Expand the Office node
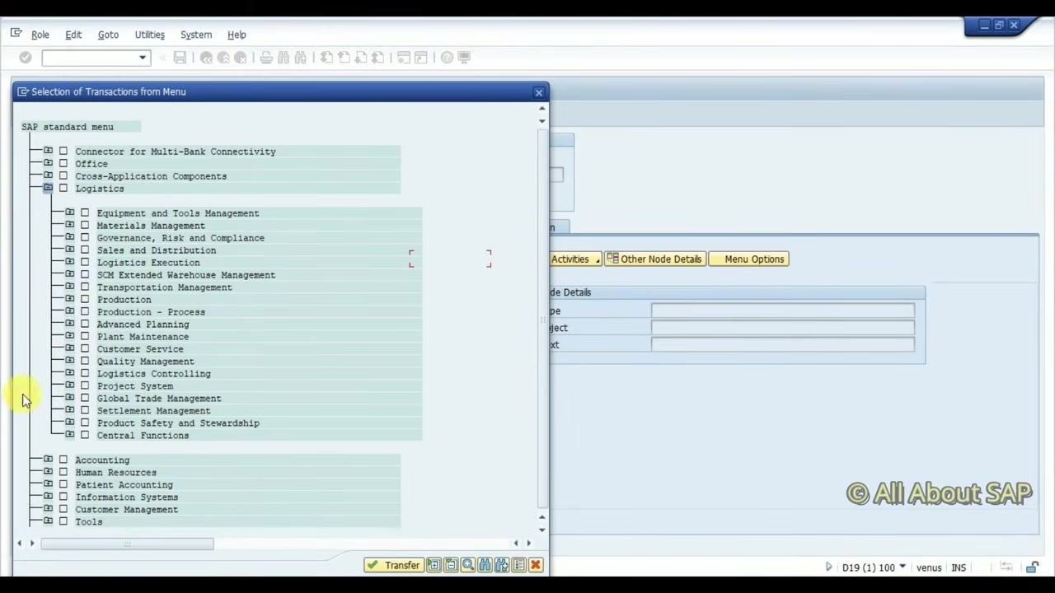Viewport: 1055px width, 593px height. (x=48, y=164)
